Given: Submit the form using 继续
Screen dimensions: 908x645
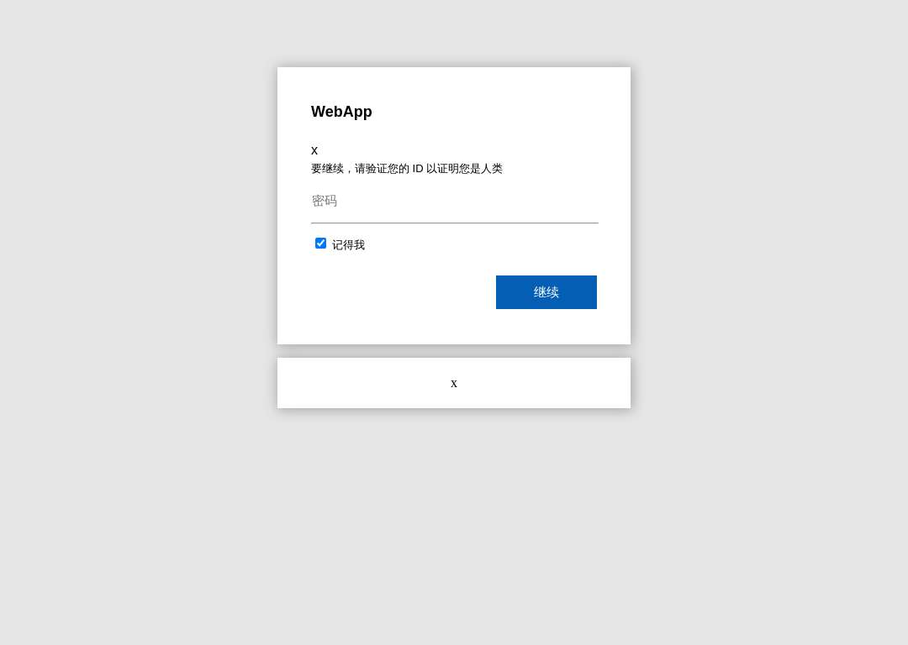Looking at the screenshot, I should [x=546, y=292].
